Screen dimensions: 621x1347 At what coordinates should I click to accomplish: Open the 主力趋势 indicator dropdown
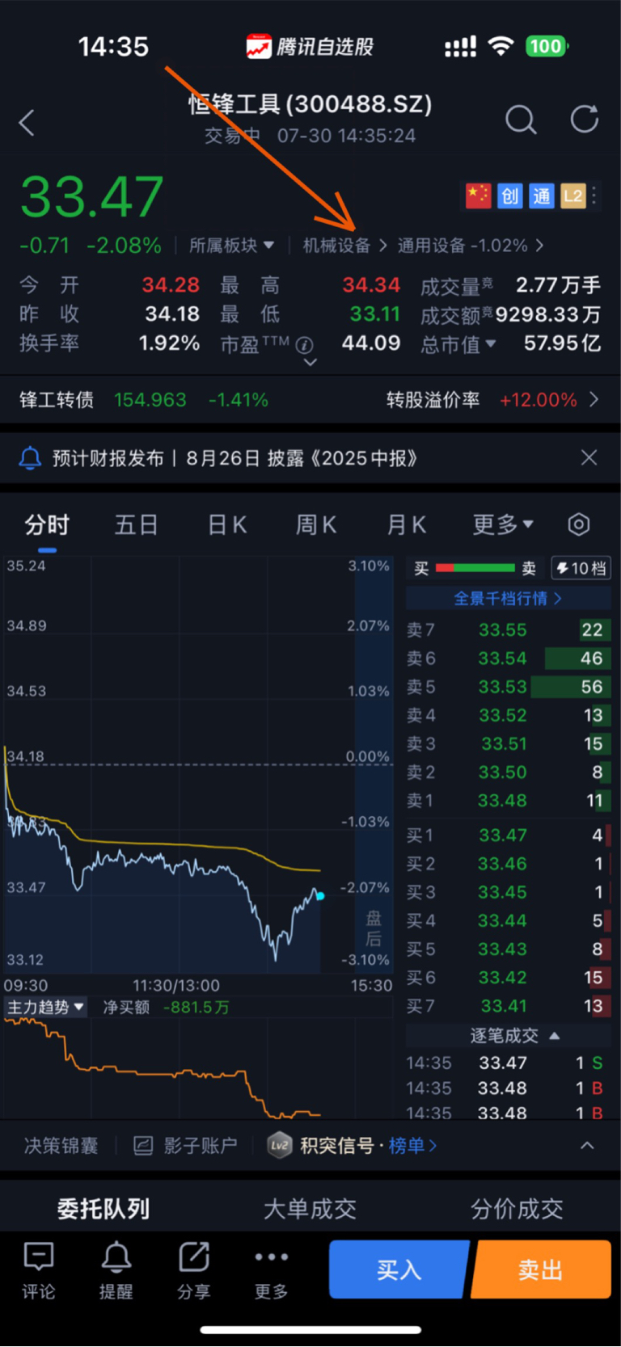click(x=45, y=1007)
